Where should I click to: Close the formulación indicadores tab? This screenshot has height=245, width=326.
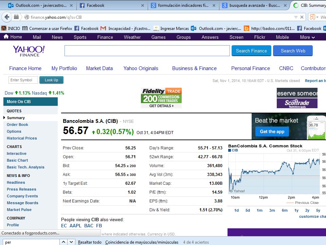[x=214, y=6]
